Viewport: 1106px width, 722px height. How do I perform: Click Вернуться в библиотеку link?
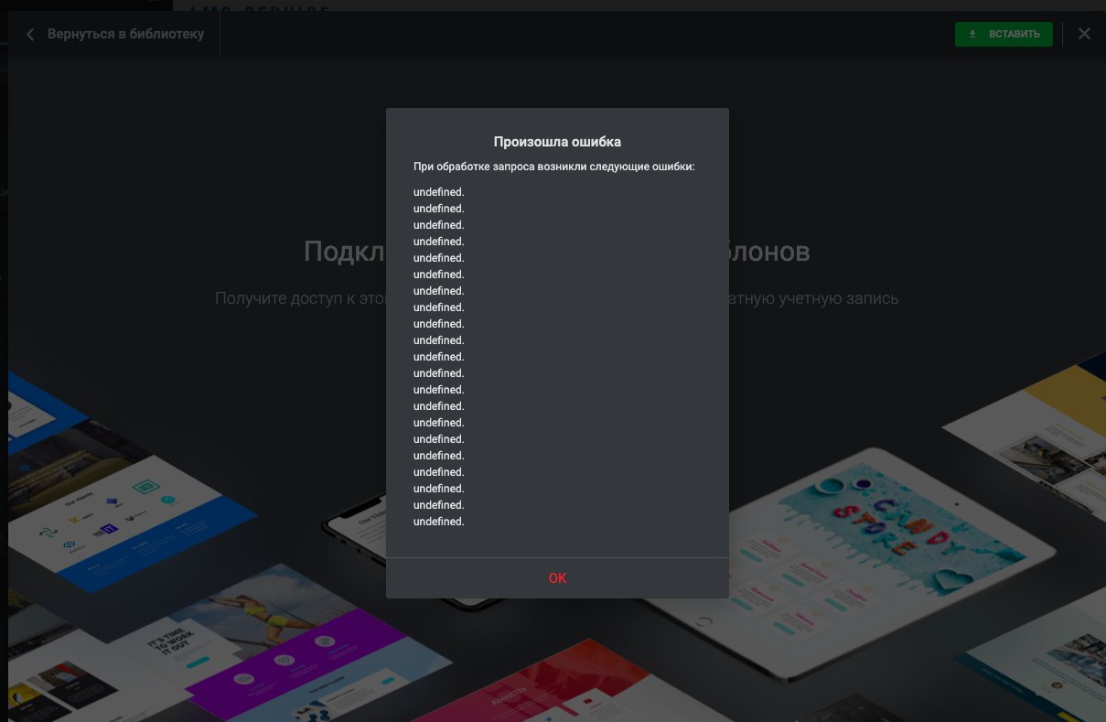126,34
